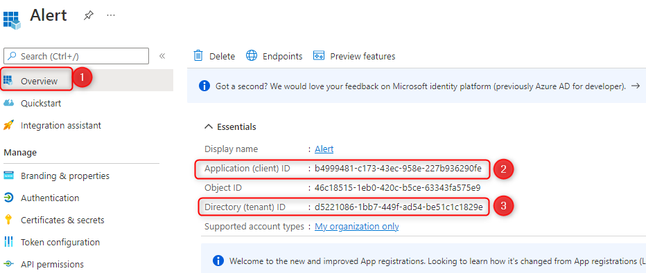Open My organization only link
The image size is (646, 273).
pyautogui.click(x=357, y=226)
